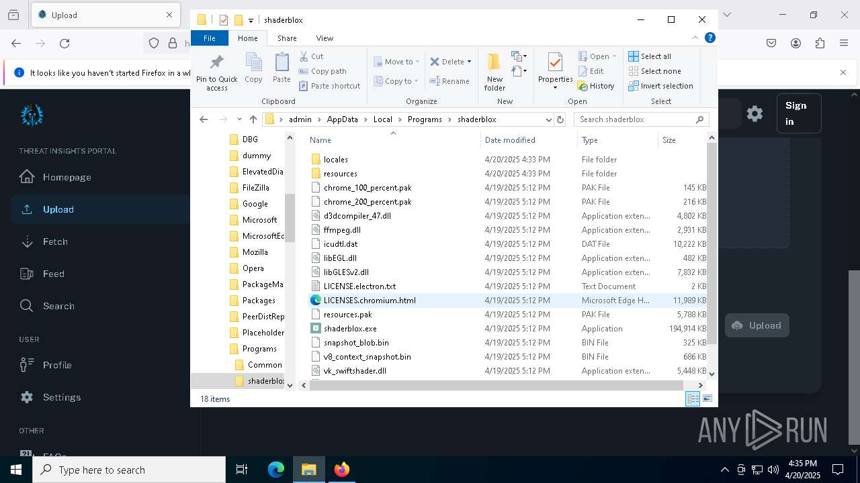The image size is (860, 483).
Task: Reload page in Firefox toolbar
Action: click(64, 44)
